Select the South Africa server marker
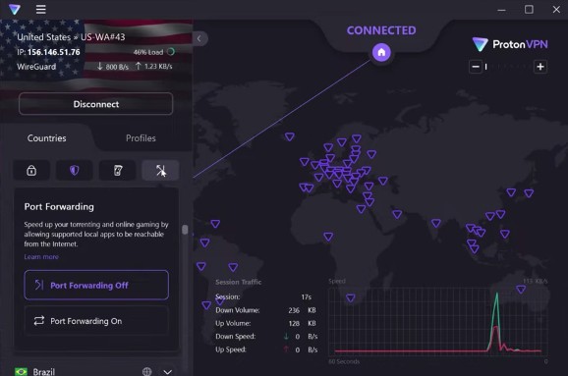Screen dimensions: 568x376 pos(350,297)
